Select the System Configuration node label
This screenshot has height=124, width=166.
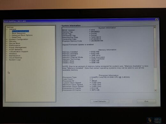19,39
